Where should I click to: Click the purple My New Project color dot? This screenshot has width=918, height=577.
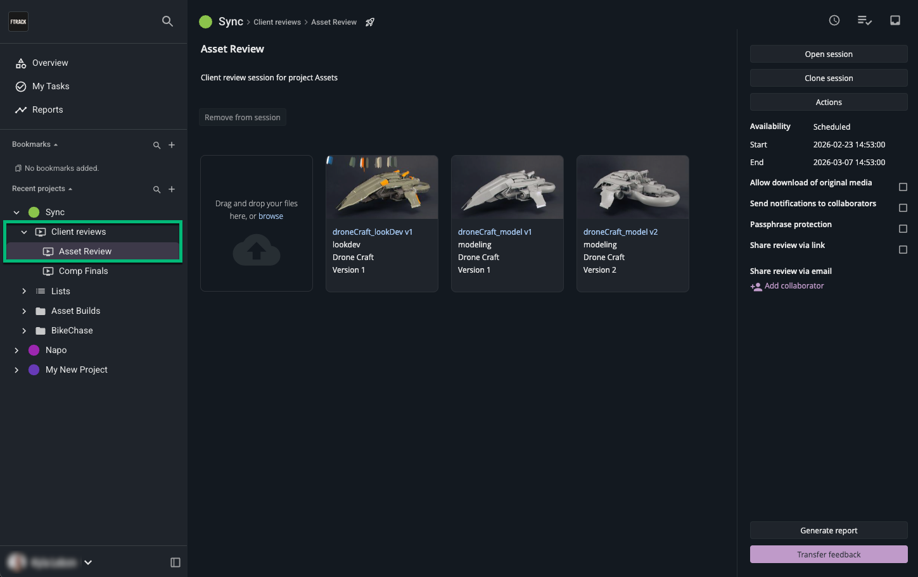click(34, 370)
